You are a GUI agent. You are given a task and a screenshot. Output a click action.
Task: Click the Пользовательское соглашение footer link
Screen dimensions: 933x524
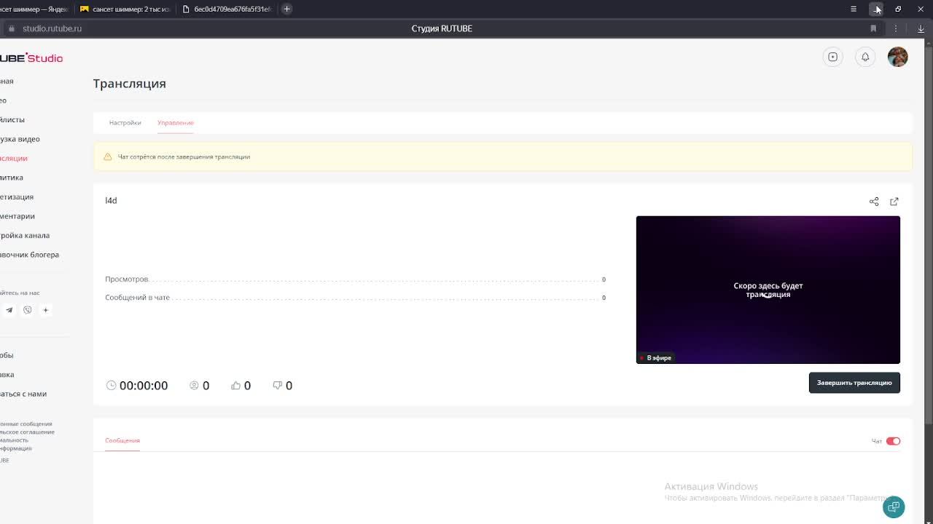click(x=28, y=432)
